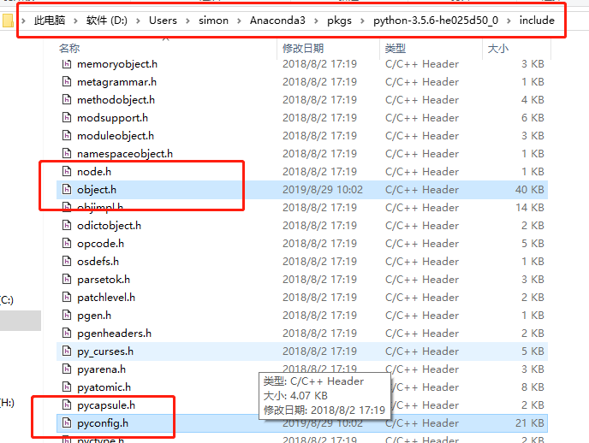589x443 pixels.
Task: Click the patchlevel.h file icon
Action: [67, 298]
